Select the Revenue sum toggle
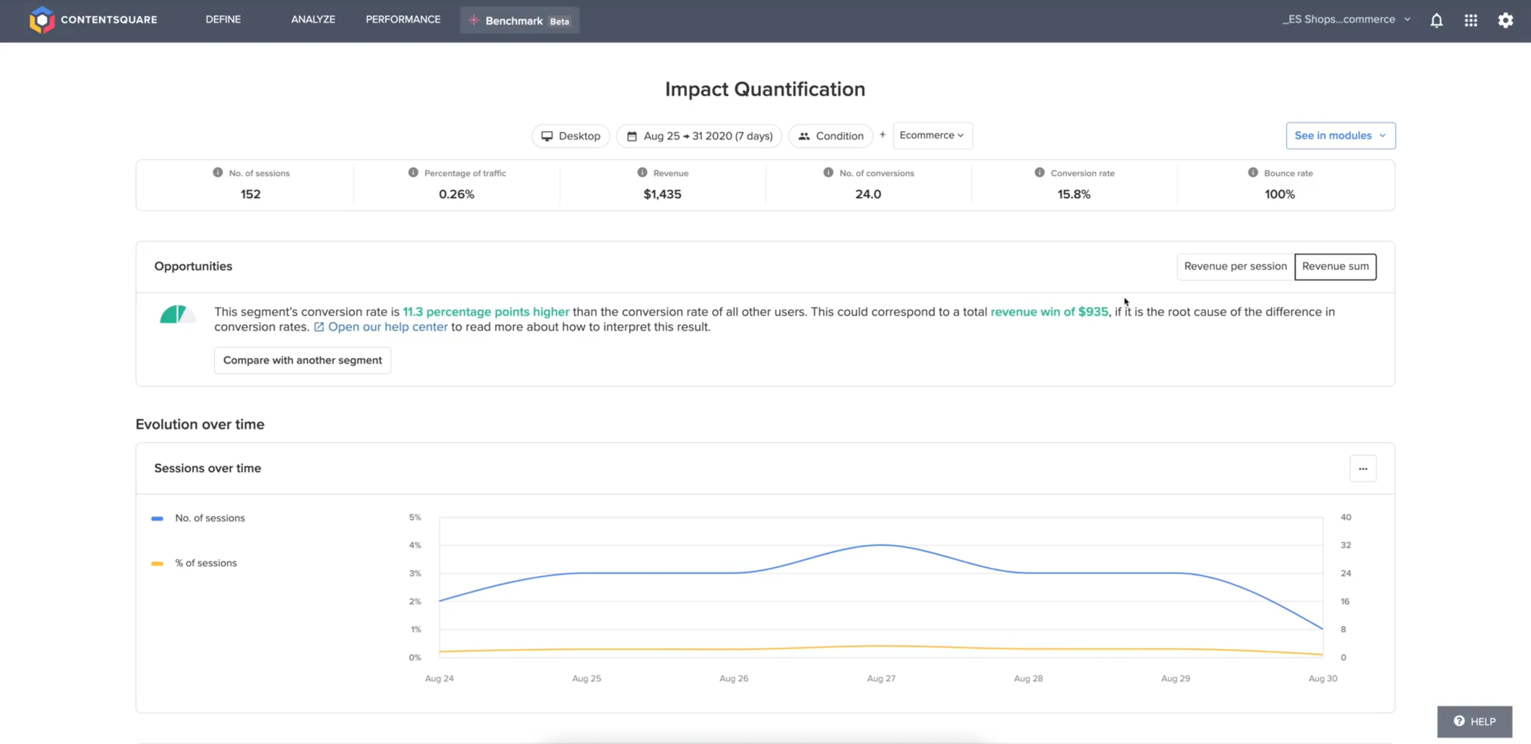Viewport: 1531px width, 744px height. [1335, 266]
